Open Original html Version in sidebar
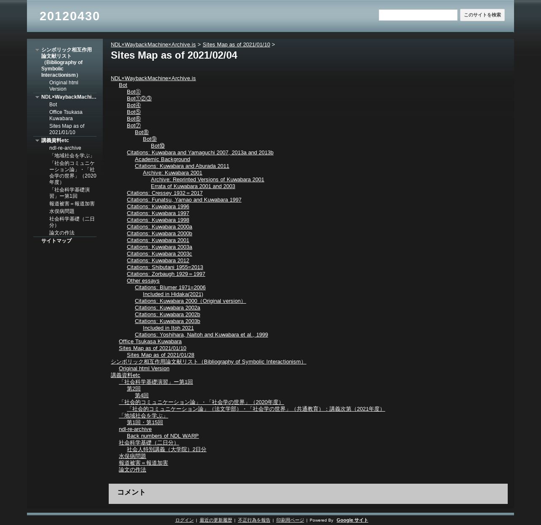Image resolution: width=541 pixels, height=525 pixels. pyautogui.click(x=64, y=86)
